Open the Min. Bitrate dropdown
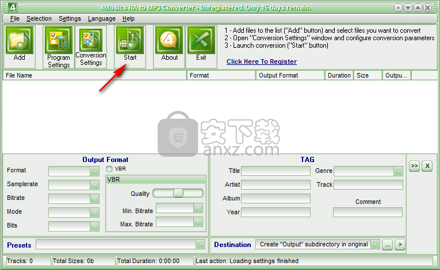Screen dimensions: 440x270 click(198, 208)
